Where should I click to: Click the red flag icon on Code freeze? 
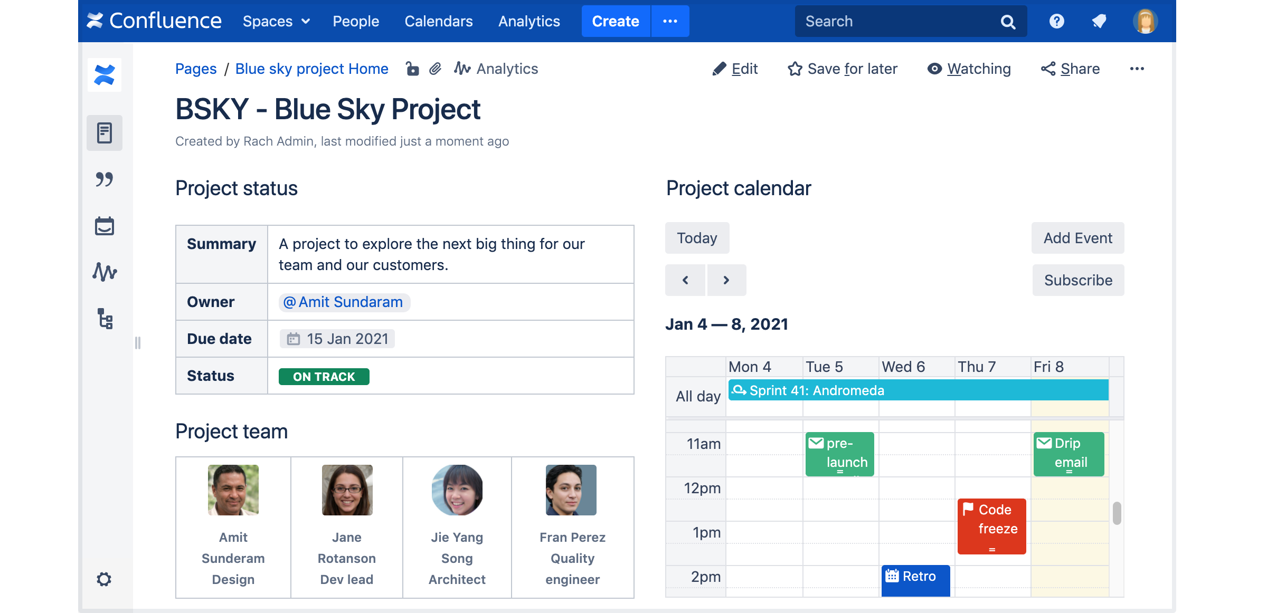coord(968,509)
